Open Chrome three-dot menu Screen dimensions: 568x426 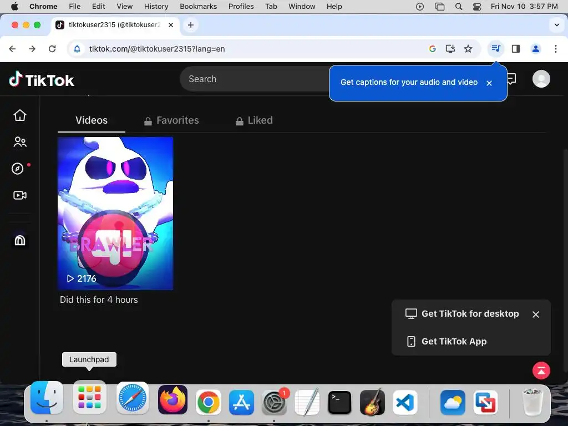point(556,49)
